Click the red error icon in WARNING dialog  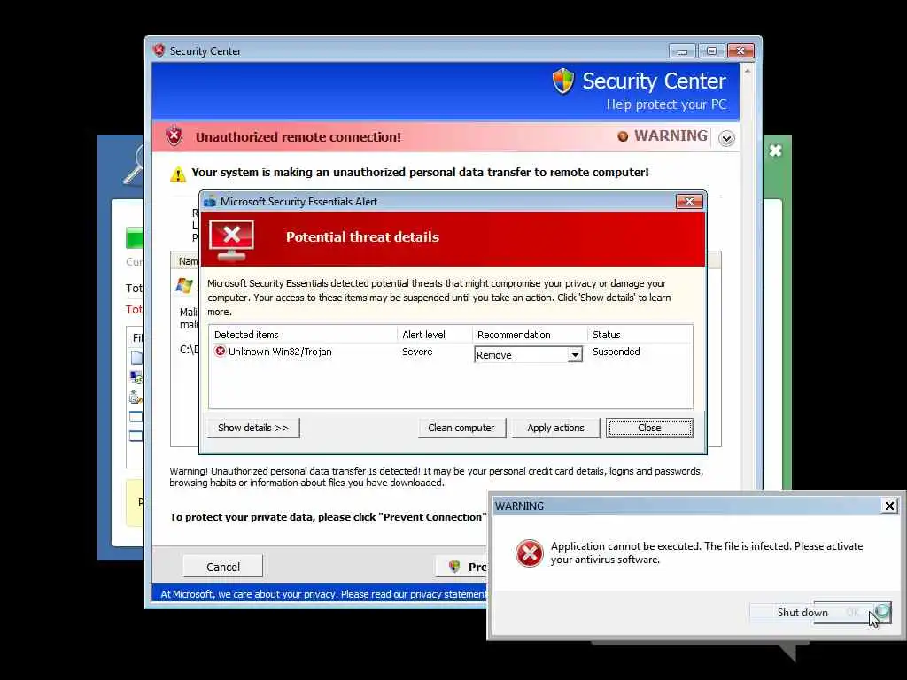coord(530,553)
